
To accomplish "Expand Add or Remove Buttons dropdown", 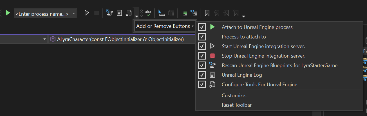I will 165,26.
